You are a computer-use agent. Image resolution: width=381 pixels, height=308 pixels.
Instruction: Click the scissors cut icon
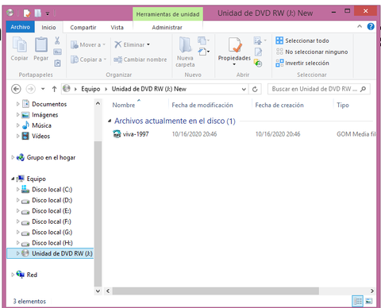click(57, 40)
